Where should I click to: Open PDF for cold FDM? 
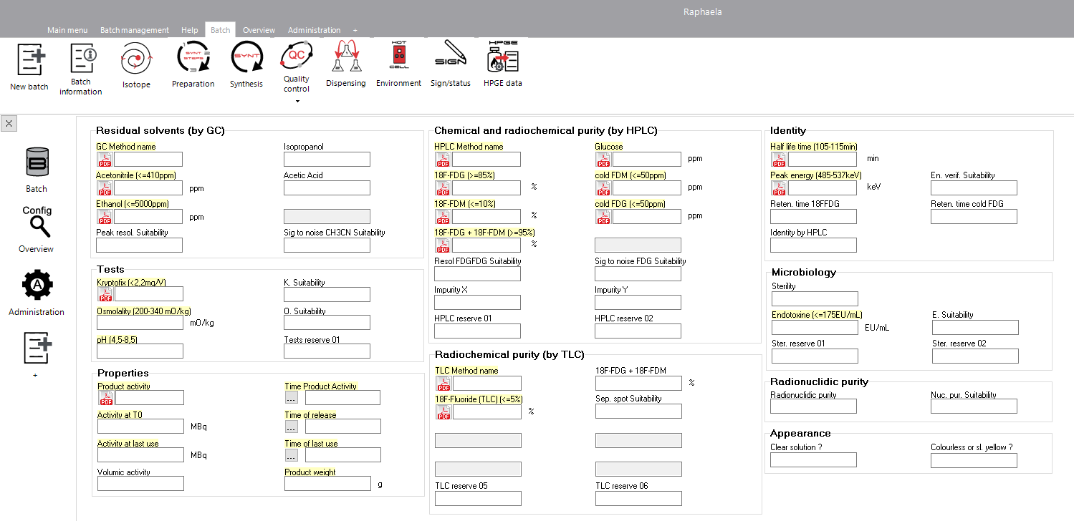point(603,188)
